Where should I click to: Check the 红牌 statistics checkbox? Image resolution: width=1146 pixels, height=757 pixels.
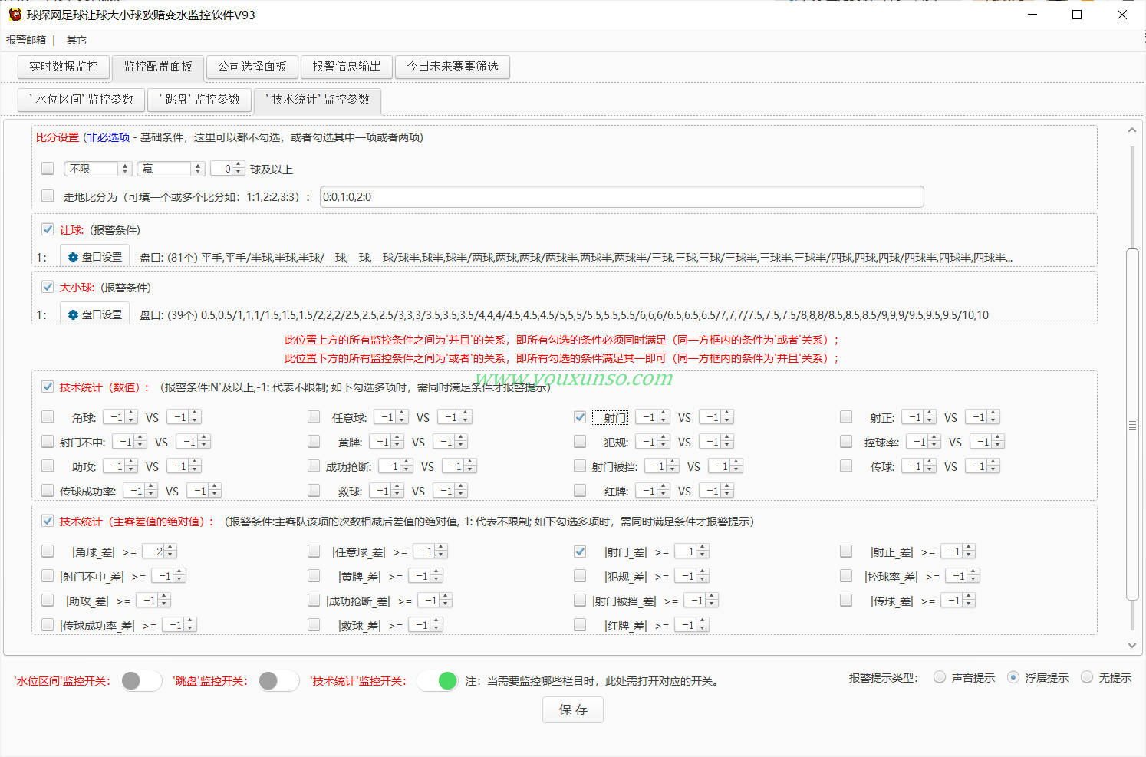[x=580, y=490]
